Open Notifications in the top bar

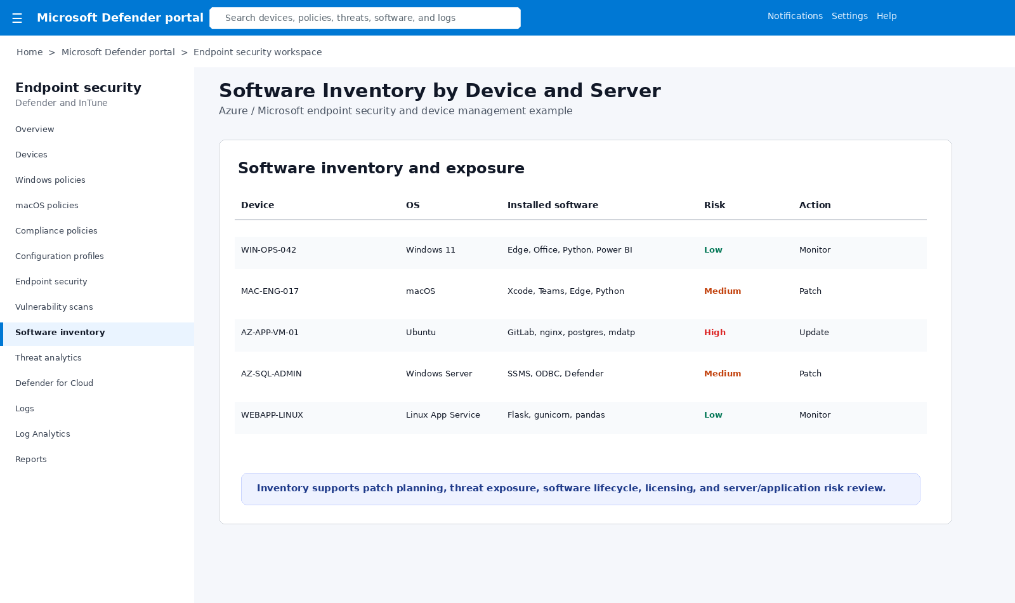point(795,16)
